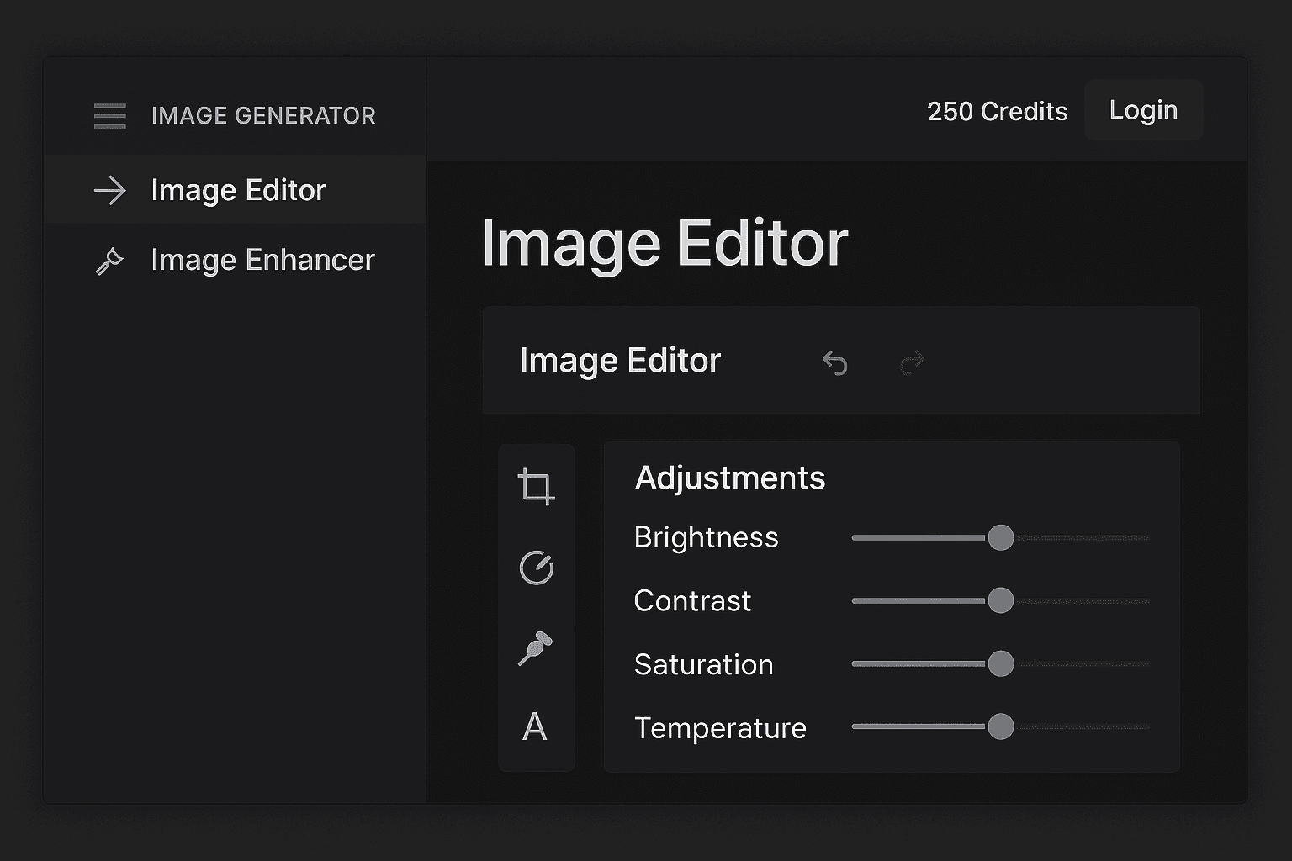
Task: Click the Image Editor arrow icon
Action: tap(110, 191)
